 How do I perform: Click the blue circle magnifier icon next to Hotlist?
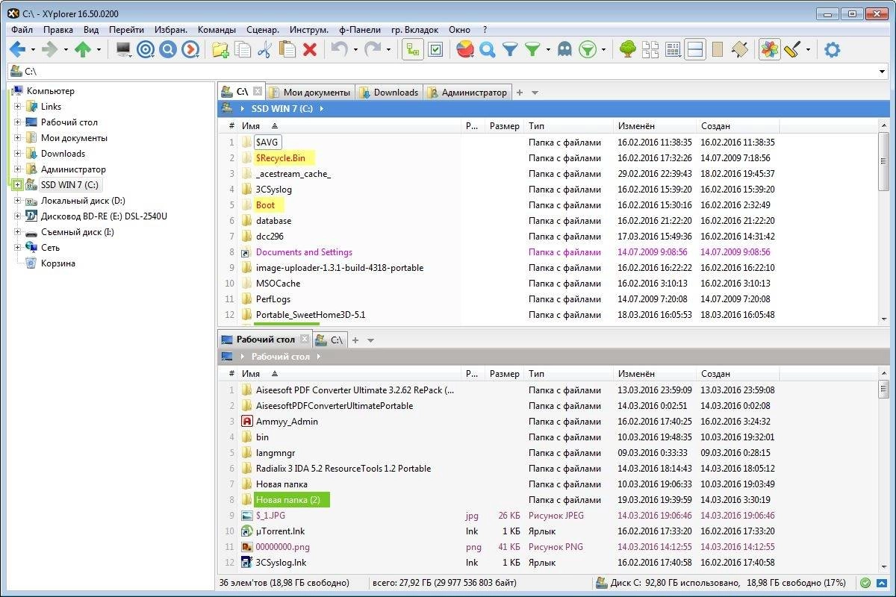(x=169, y=50)
